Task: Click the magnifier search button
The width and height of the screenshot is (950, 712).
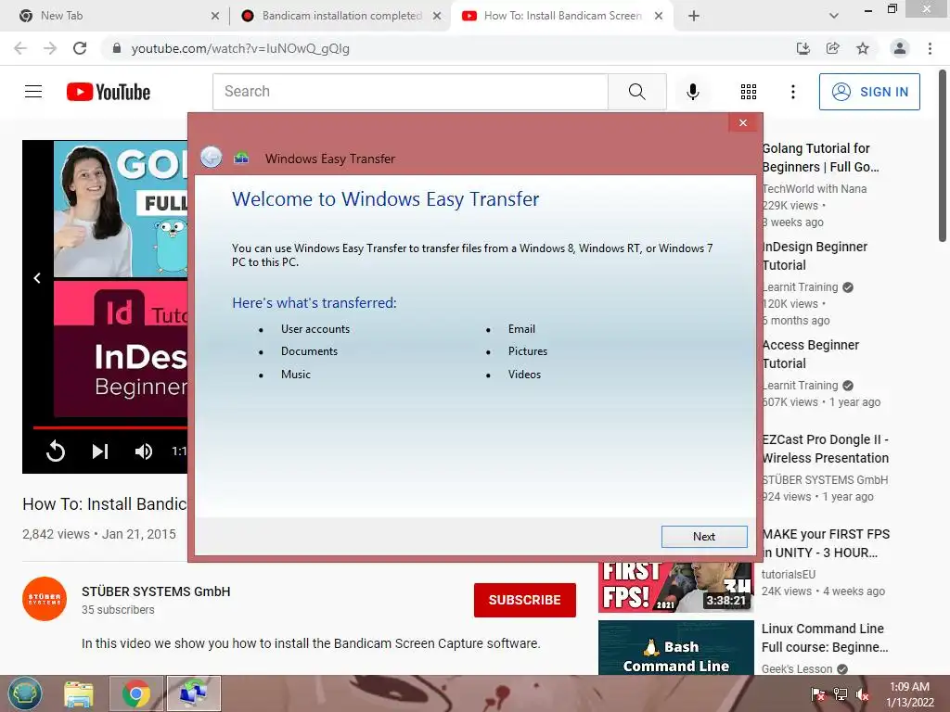Action: click(636, 92)
